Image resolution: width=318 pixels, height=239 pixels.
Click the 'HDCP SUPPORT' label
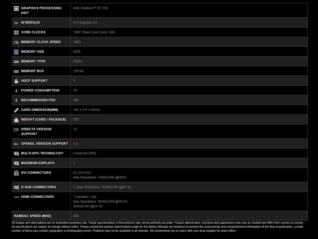point(34,81)
